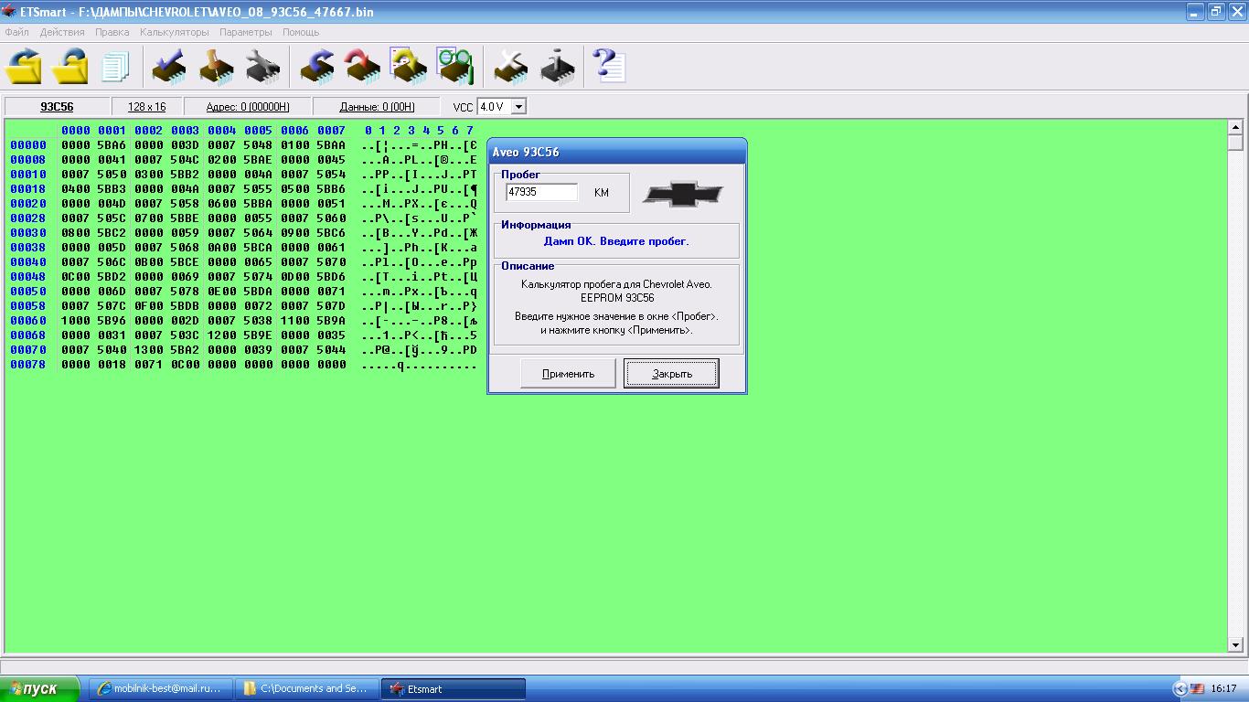Click the chip with blue checkmark icon
Image resolution: width=1249 pixels, height=702 pixels.
[x=169, y=66]
